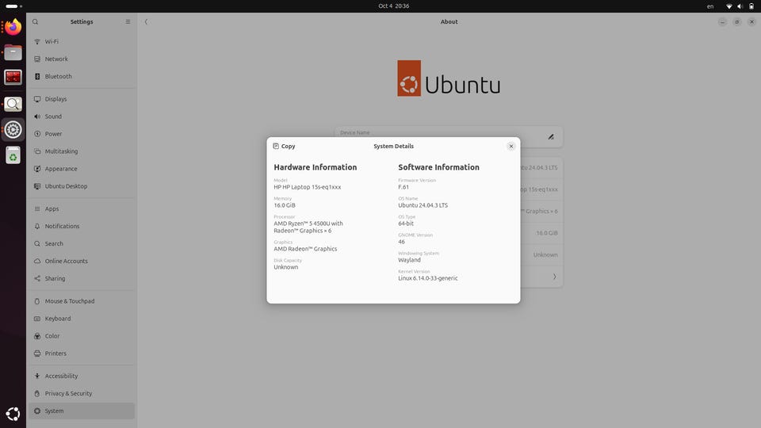761x428 pixels.
Task: Click the AMD Radeon Graphics value
Action: [x=305, y=249]
